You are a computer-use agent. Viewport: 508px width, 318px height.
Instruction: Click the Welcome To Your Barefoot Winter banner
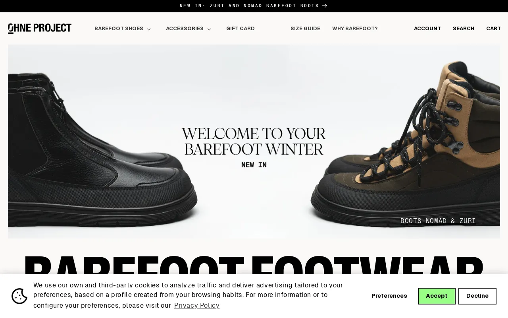(x=254, y=142)
